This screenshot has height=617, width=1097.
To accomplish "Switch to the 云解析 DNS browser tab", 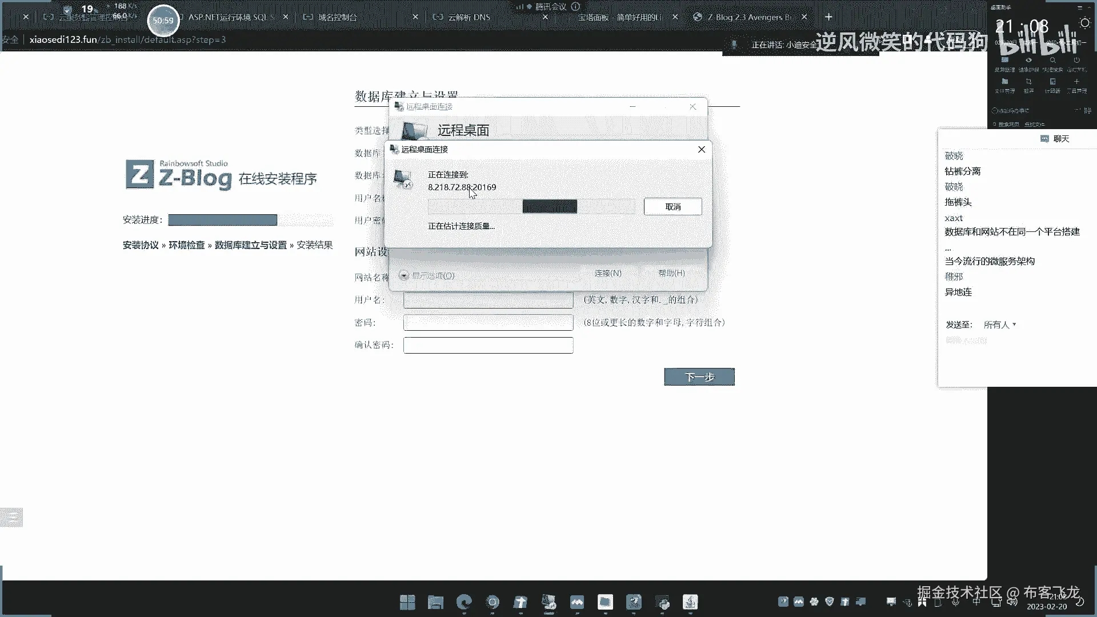I will (469, 17).
